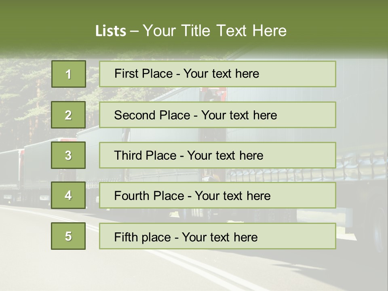Click the word 'Third' in third bar
The height and width of the screenshot is (291, 388).
(x=128, y=155)
